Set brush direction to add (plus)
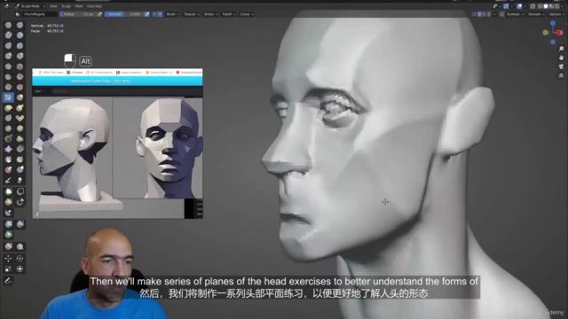The image size is (568, 319). (154, 14)
